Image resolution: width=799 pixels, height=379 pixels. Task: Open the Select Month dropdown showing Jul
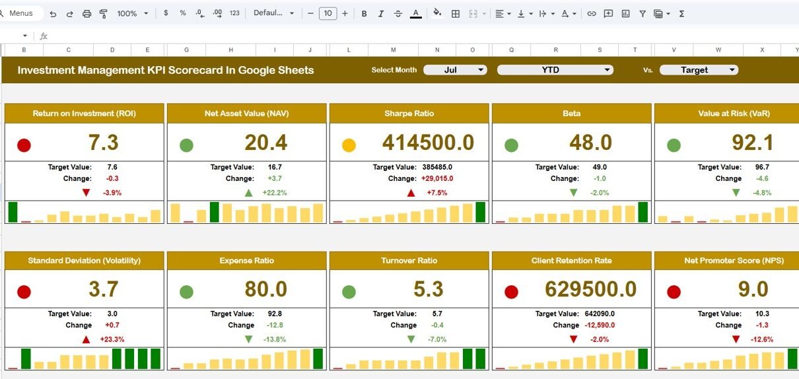[x=455, y=70]
